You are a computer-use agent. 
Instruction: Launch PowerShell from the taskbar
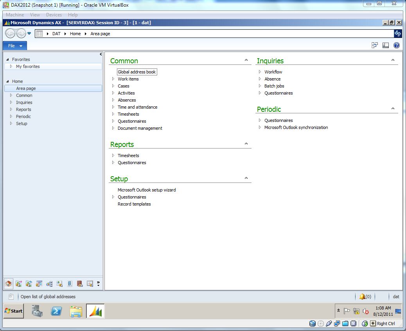pos(56,311)
